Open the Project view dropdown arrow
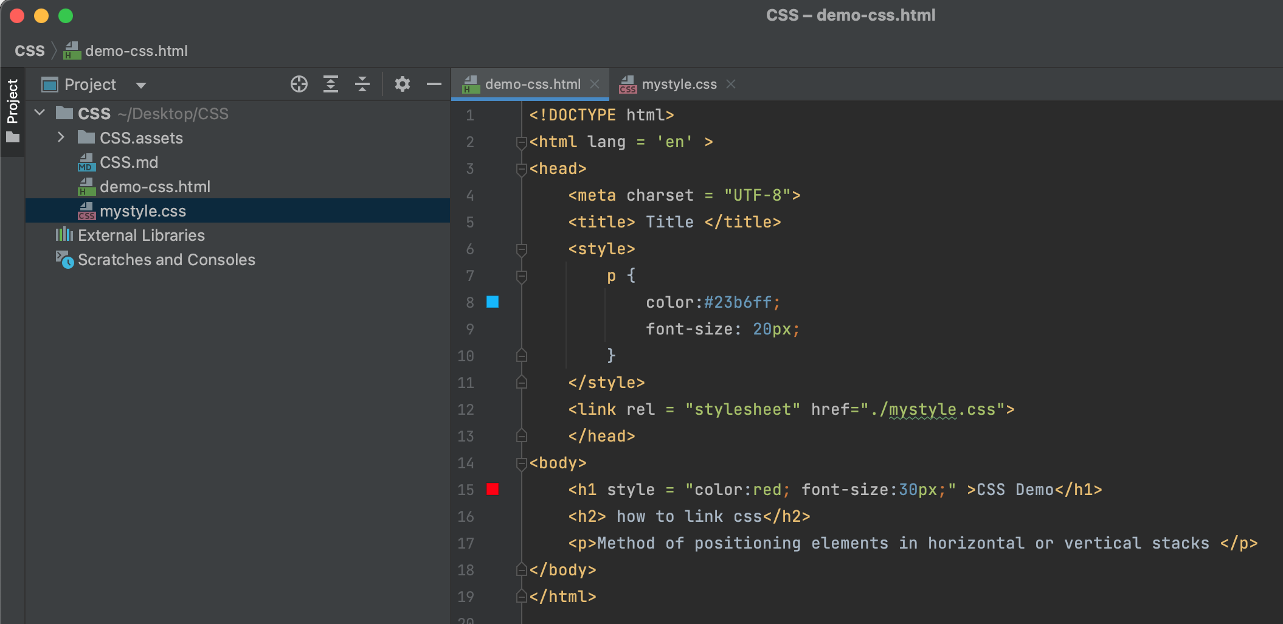Viewport: 1283px width, 624px height. point(140,85)
